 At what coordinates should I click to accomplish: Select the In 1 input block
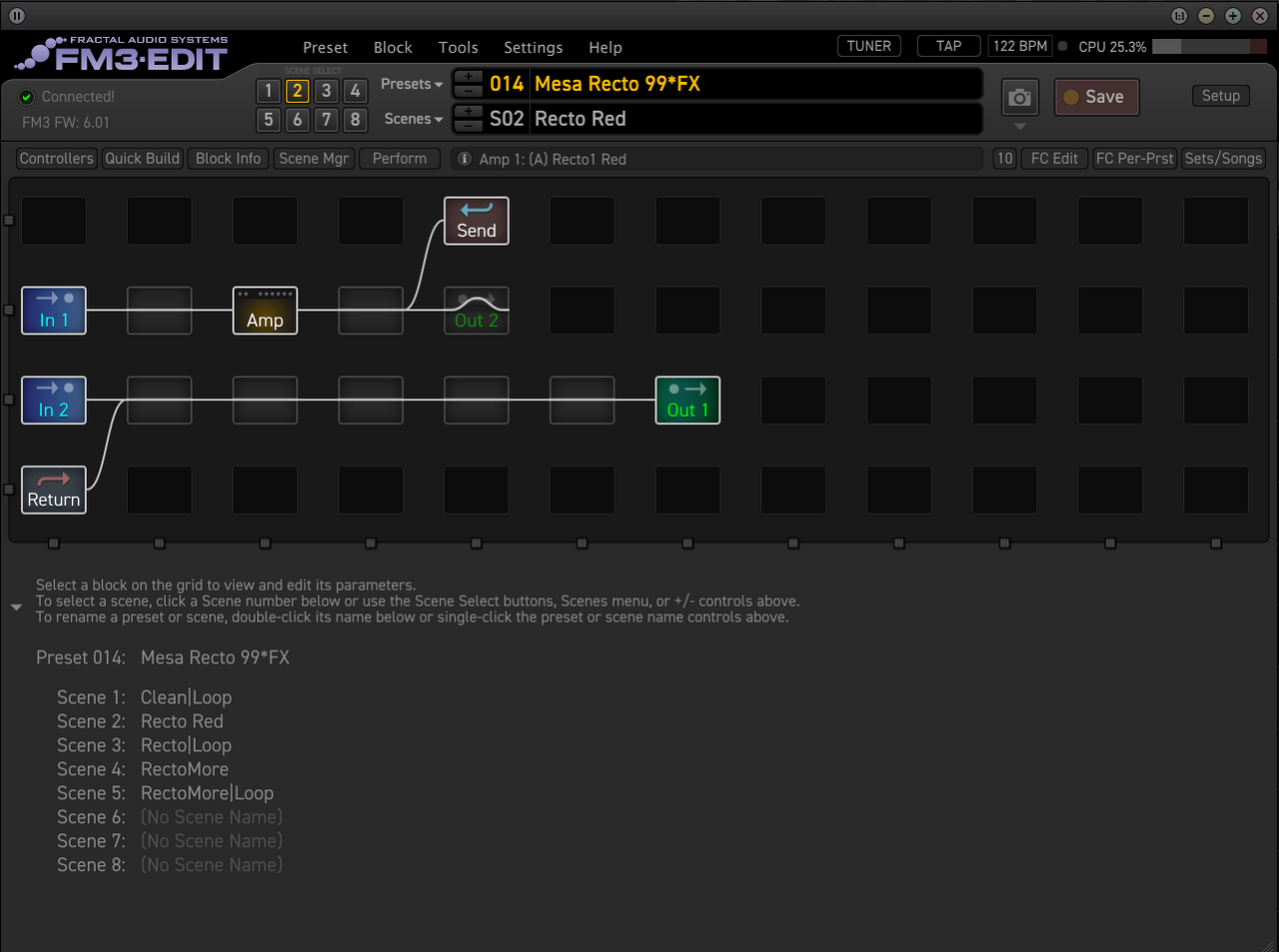tap(54, 311)
